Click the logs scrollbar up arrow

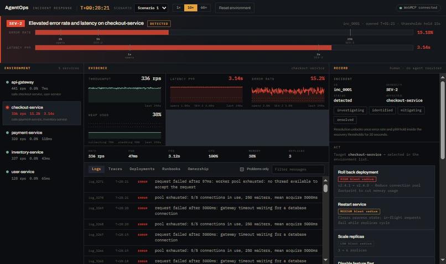click(325, 180)
